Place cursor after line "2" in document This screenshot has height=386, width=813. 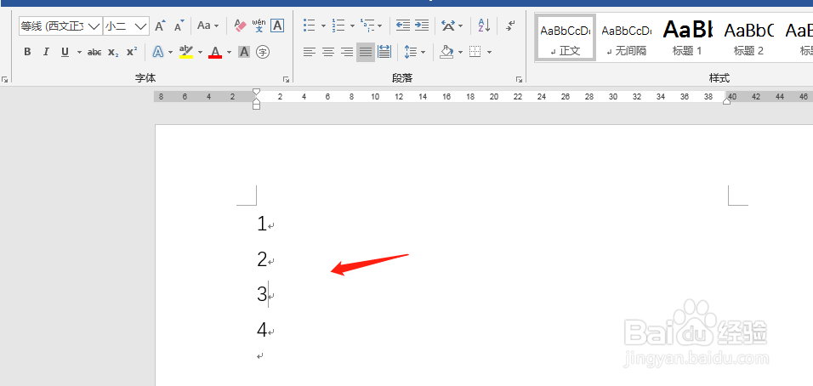pos(268,259)
